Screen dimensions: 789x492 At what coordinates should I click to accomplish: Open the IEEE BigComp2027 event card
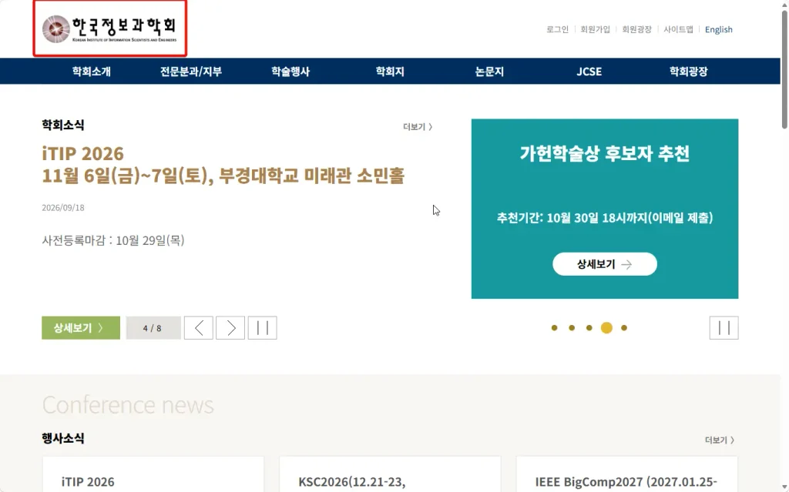[x=627, y=474]
